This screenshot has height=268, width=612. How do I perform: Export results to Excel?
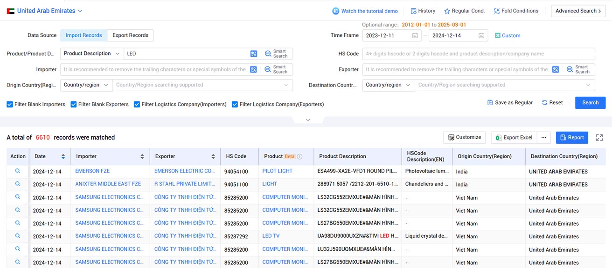[x=514, y=137]
